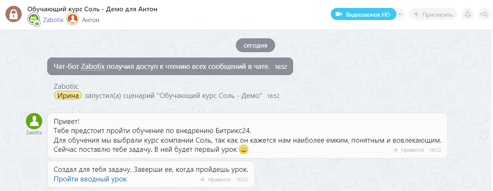Click the private chat lock avatar
This screenshot has width=493, height=191.
pyautogui.click(x=13, y=14)
